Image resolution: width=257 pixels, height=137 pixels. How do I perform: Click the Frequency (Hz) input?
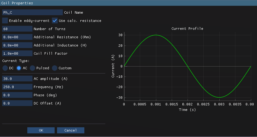coord(17,87)
